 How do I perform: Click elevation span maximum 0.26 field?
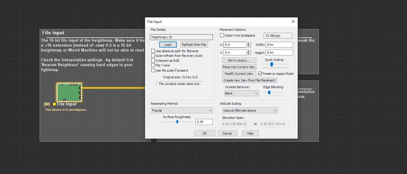(x=274, y=124)
